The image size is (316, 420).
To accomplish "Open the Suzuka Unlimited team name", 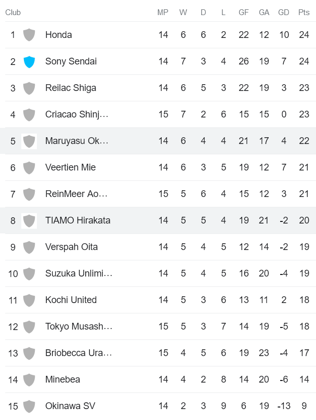I will (x=78, y=273).
